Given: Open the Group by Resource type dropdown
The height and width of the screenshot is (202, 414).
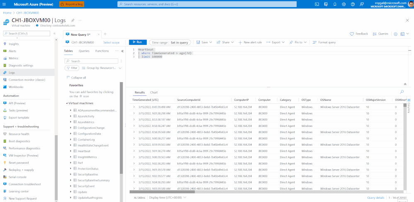Looking at the screenshot, I should pyautogui.click(x=102, y=68).
